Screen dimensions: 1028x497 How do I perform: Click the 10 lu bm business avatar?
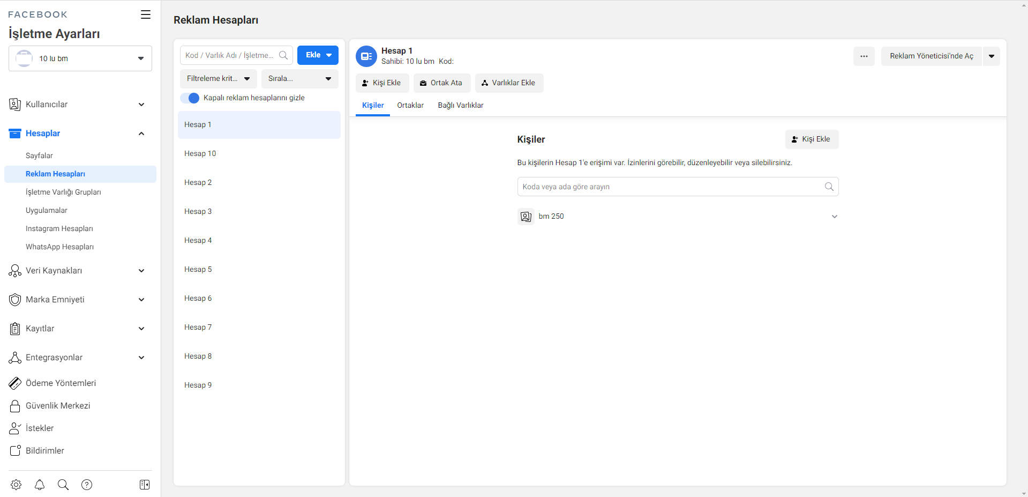pos(24,58)
